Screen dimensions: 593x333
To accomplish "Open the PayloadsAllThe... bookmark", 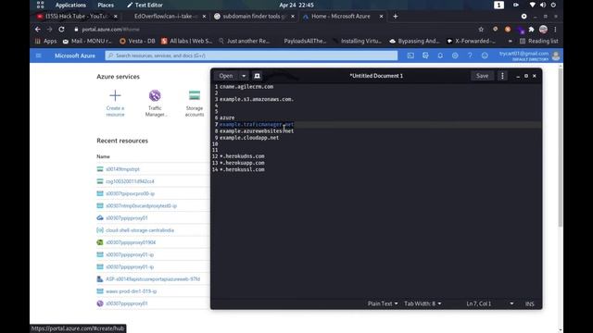I will 305,41.
